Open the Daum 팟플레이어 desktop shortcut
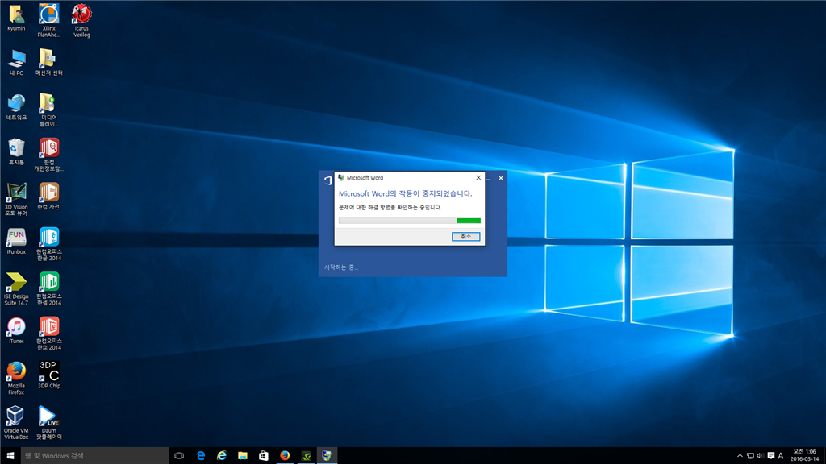The image size is (826, 464). pyautogui.click(x=48, y=424)
